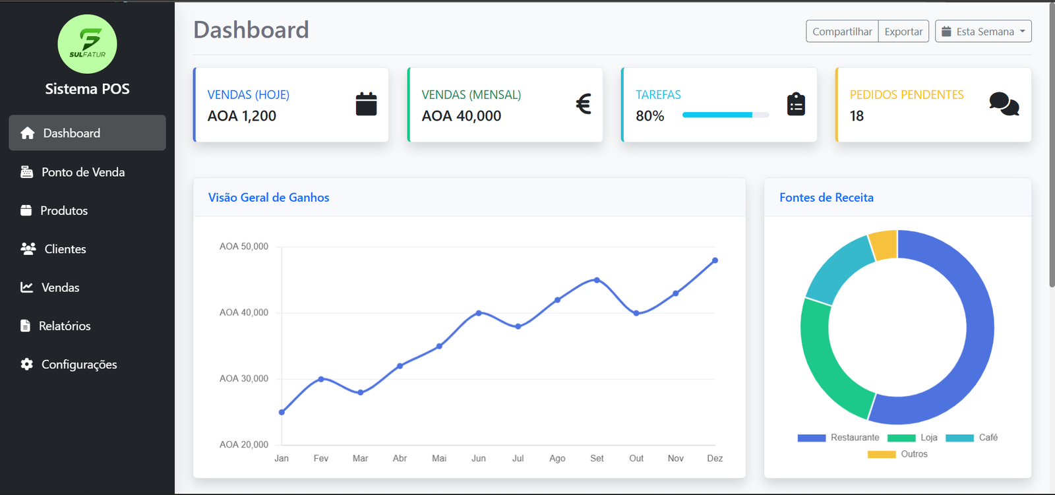Click the page vertical scrollbar thumb
The image size is (1055, 495).
click(x=1052, y=145)
